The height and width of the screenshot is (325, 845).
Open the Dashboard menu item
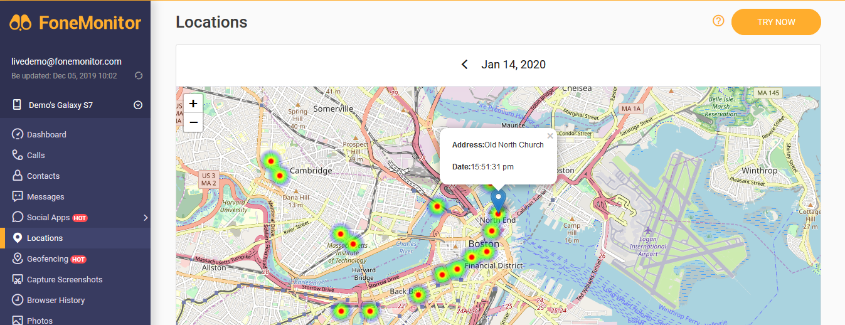pyautogui.click(x=75, y=134)
